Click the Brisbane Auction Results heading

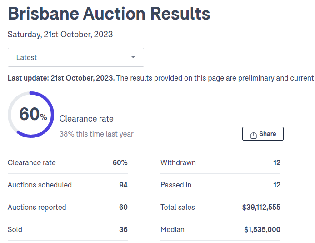[109, 14]
